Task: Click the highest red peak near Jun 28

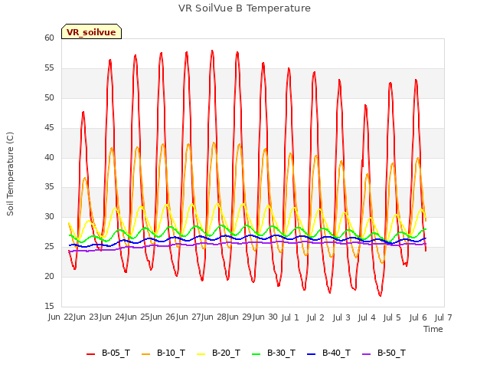Action: pyautogui.click(x=212, y=51)
